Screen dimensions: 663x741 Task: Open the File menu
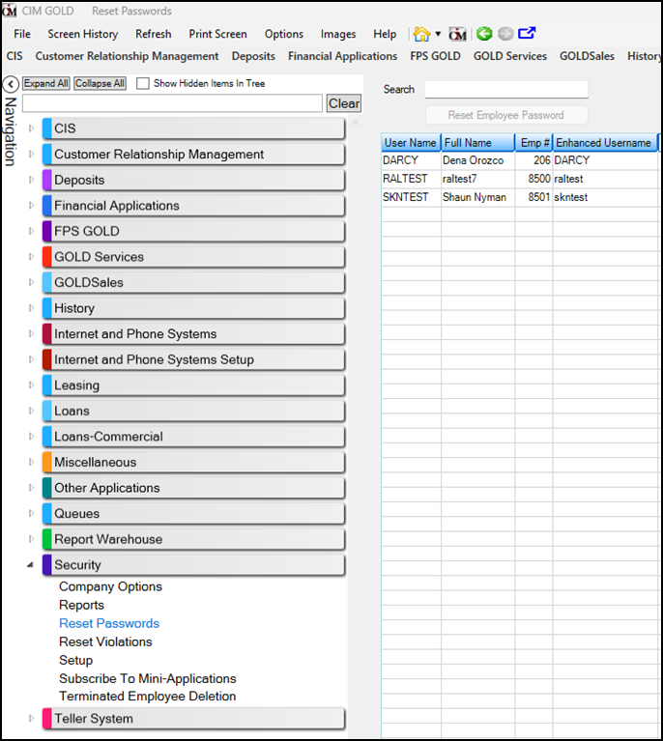22,34
